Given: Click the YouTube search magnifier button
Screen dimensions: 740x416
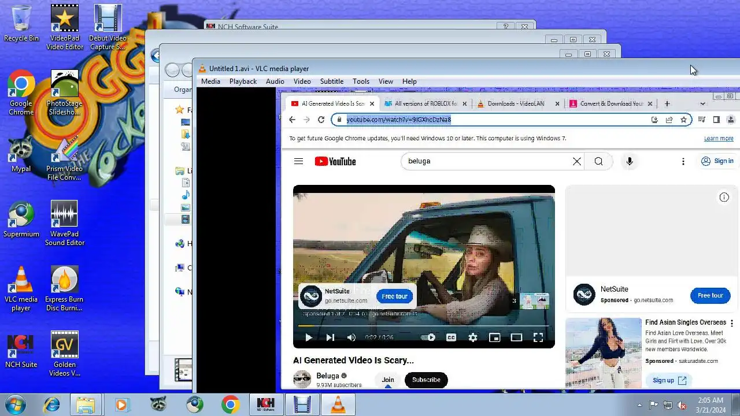Looking at the screenshot, I should 598,161.
